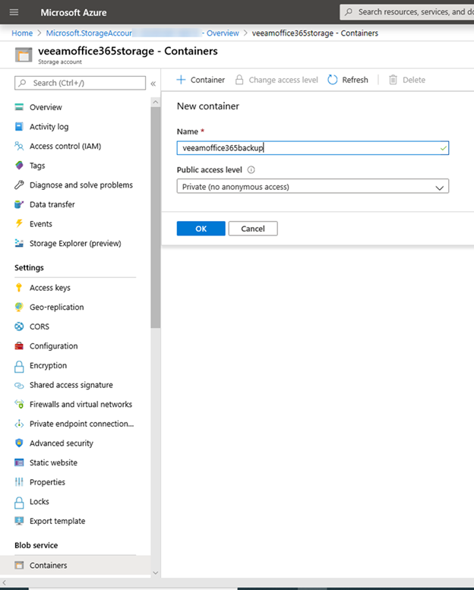
Task: Click the Tags icon in sidebar
Action: [x=19, y=166]
